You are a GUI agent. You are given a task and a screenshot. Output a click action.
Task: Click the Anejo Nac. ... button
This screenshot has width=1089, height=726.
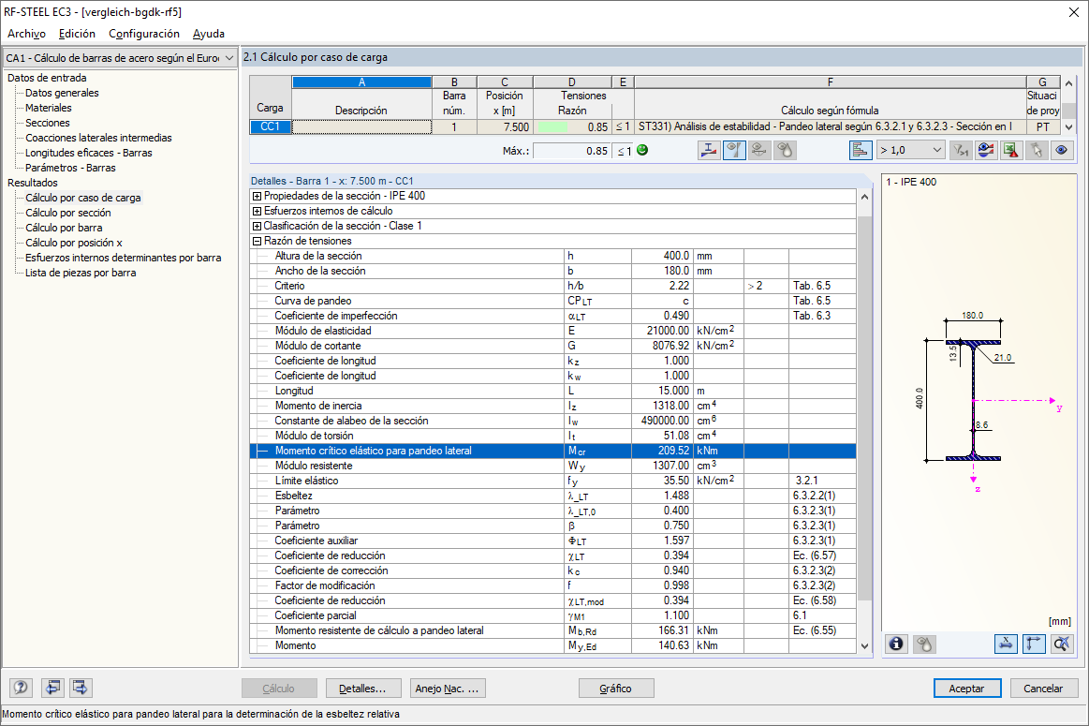click(448, 689)
